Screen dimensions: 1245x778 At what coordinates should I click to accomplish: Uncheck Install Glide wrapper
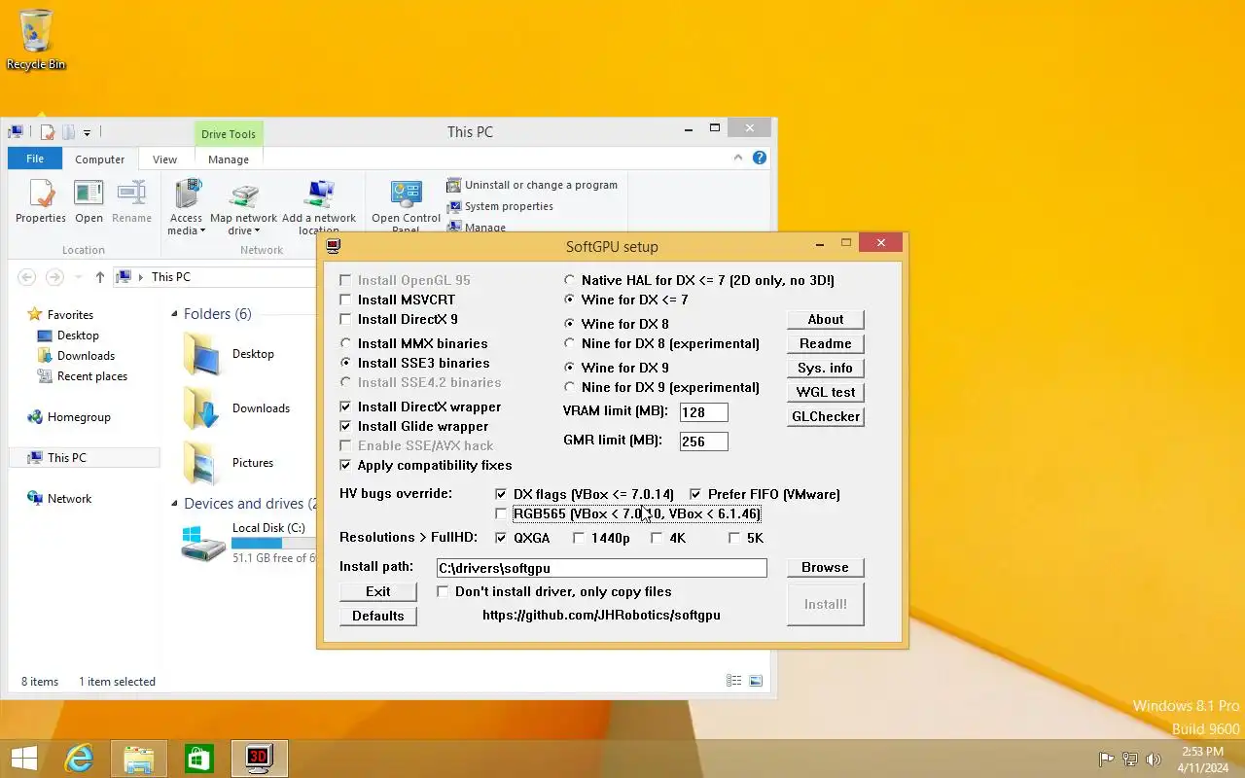pyautogui.click(x=345, y=426)
